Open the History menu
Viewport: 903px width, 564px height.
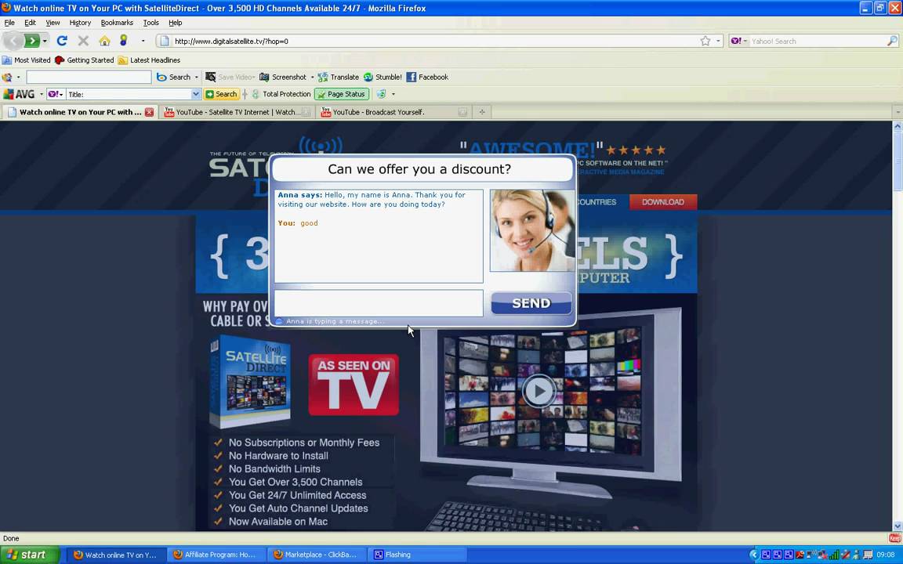click(80, 23)
